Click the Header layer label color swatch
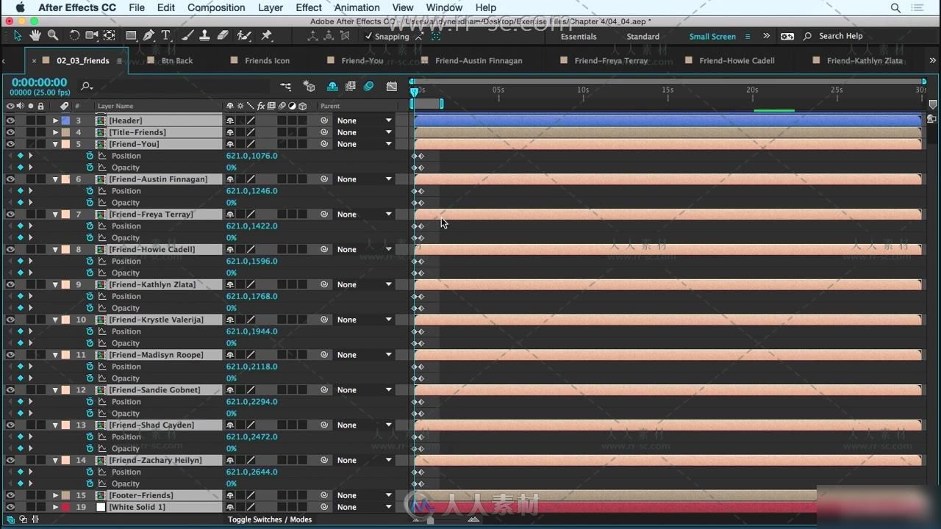The width and height of the screenshot is (941, 529). click(x=66, y=120)
